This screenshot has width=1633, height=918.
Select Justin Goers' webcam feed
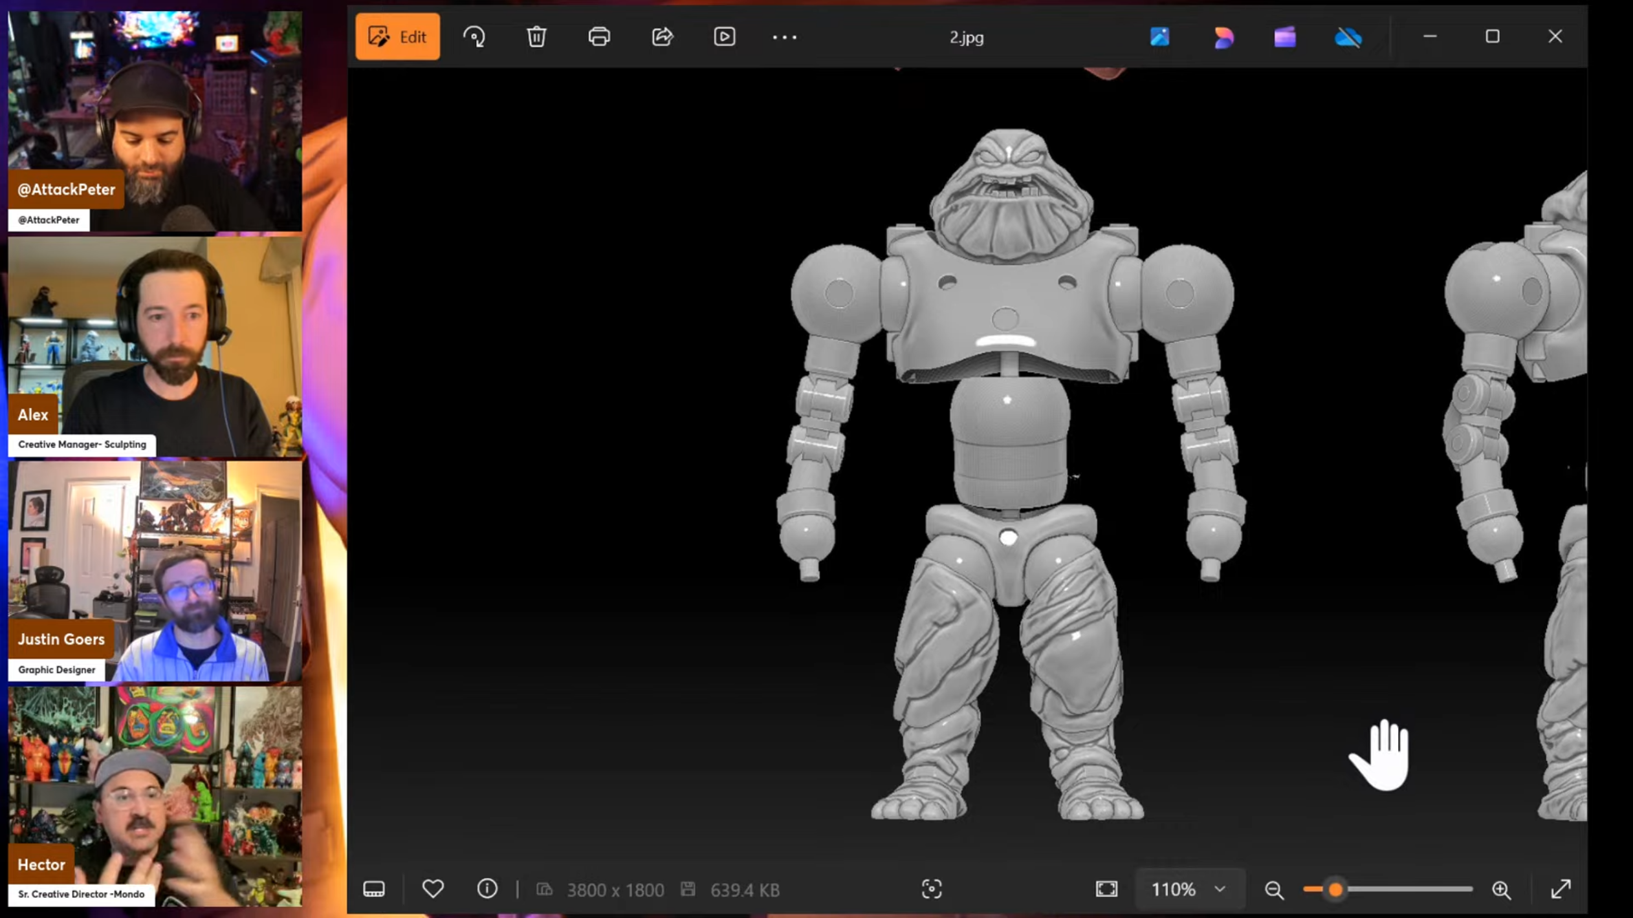[155, 571]
